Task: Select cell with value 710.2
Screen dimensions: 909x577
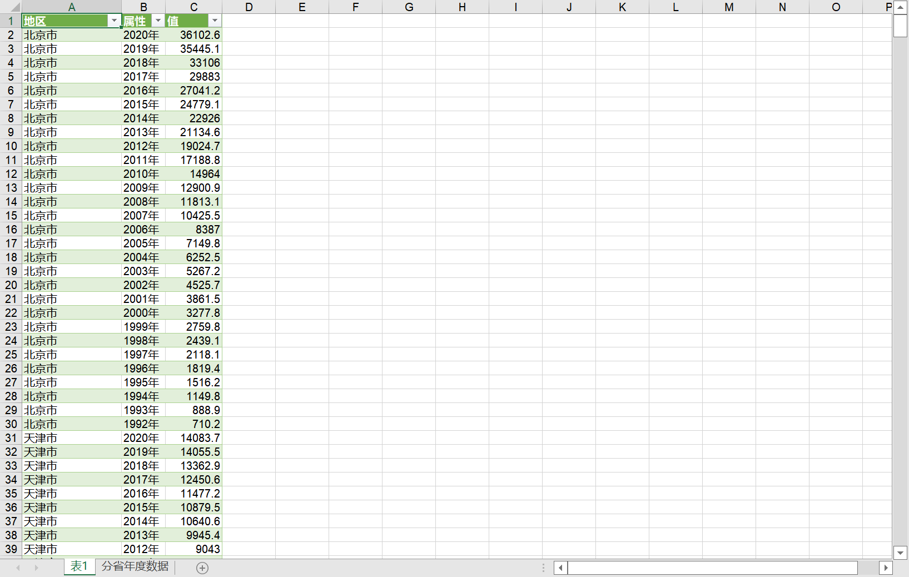Action: [193, 424]
